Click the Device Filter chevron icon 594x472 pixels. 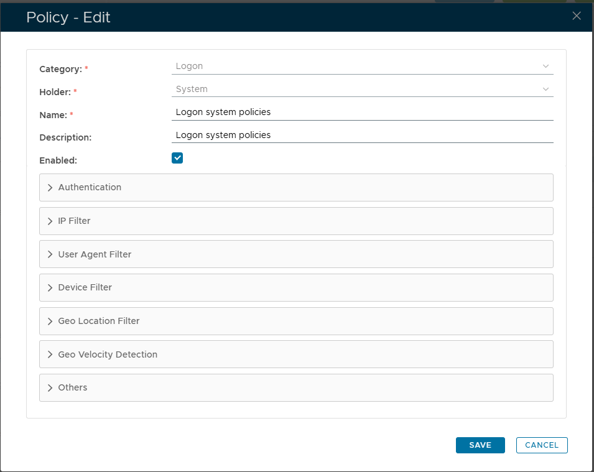click(x=50, y=288)
